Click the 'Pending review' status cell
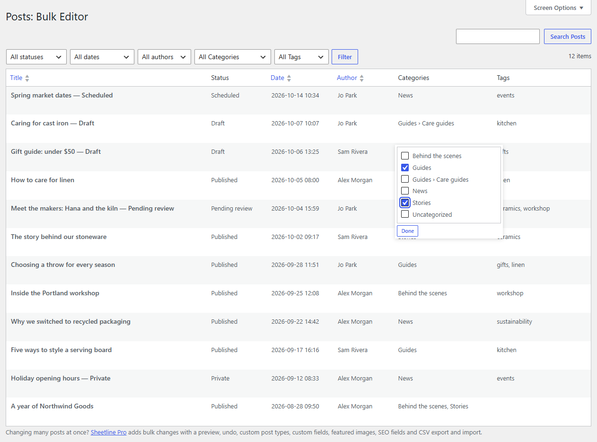The height and width of the screenshot is (442, 597). [x=232, y=208]
